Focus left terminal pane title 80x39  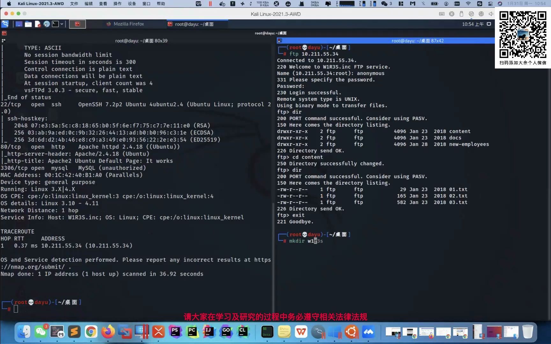point(141,41)
